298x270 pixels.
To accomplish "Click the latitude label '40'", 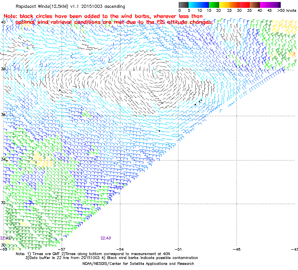I will (3, 22).
